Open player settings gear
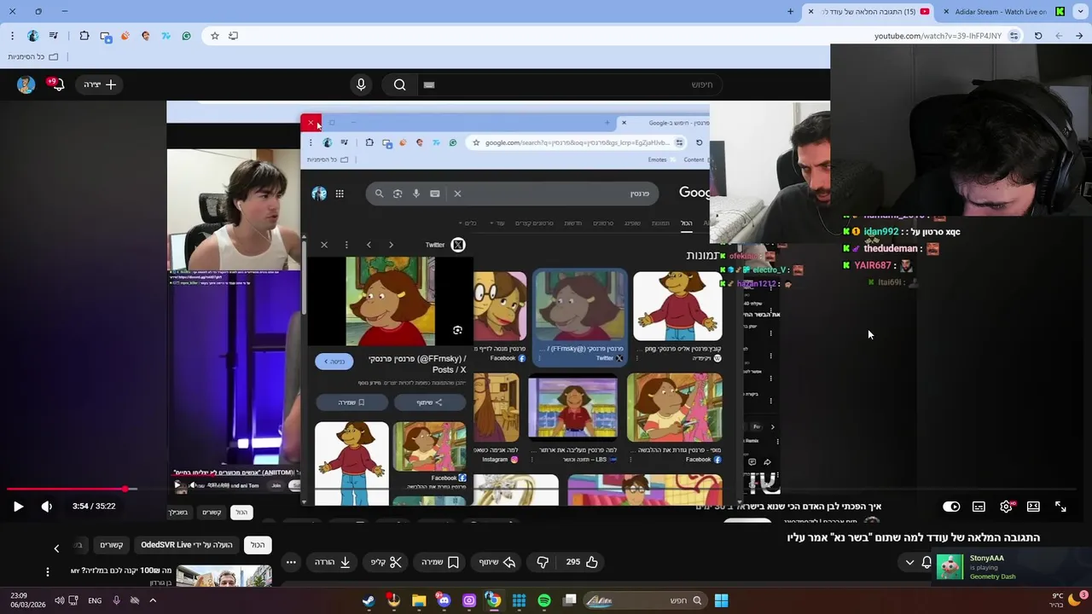 [1007, 507]
